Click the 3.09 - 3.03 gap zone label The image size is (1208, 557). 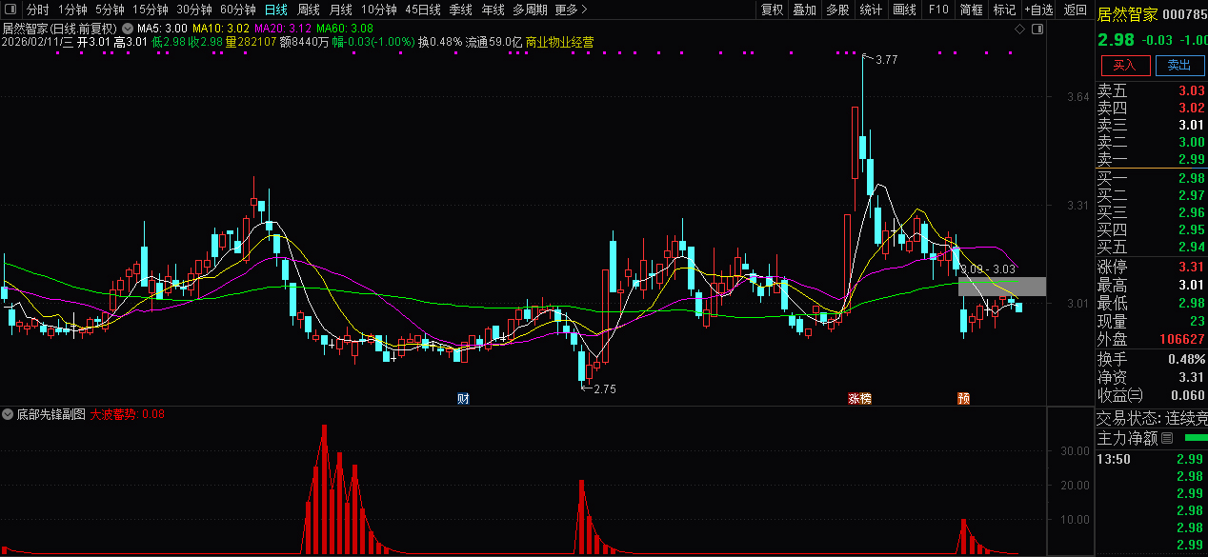point(987,270)
